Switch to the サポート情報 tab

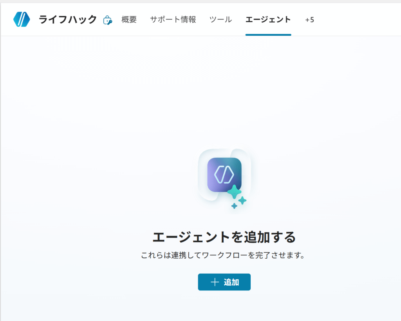pyautogui.click(x=173, y=20)
